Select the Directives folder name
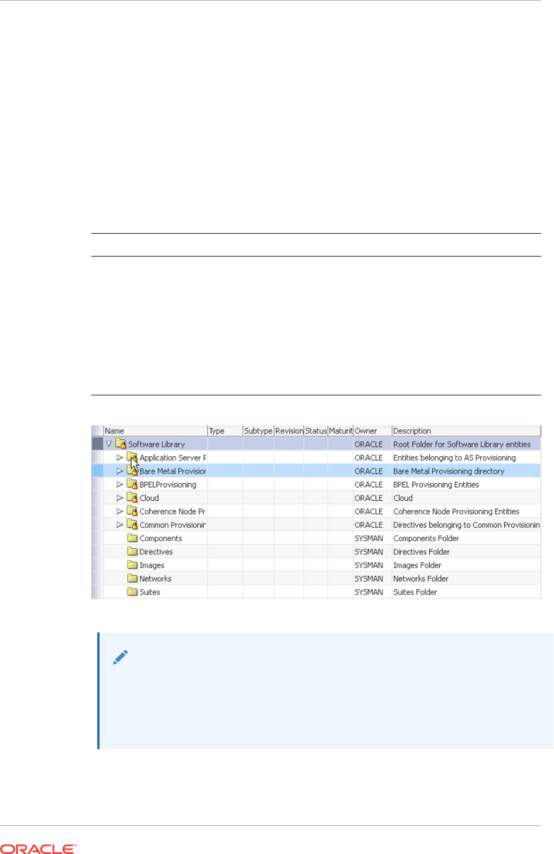The height and width of the screenshot is (854, 554). (156, 552)
